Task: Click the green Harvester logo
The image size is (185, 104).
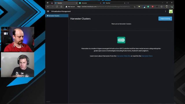Action: point(121,40)
